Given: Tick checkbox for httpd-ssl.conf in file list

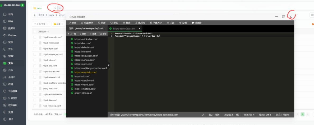Looking at the screenshot, I should 35,60.
